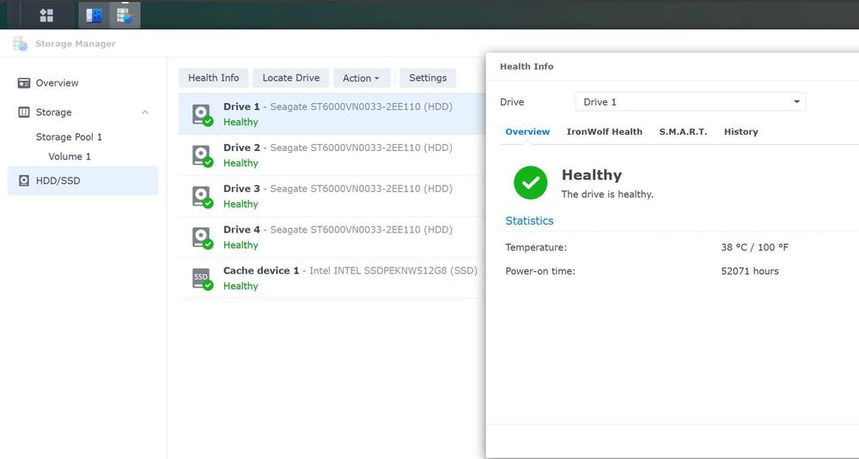Viewport: 859px width, 459px height.
Task: Switch to the Control Panel taskbar icon
Action: coord(94,15)
